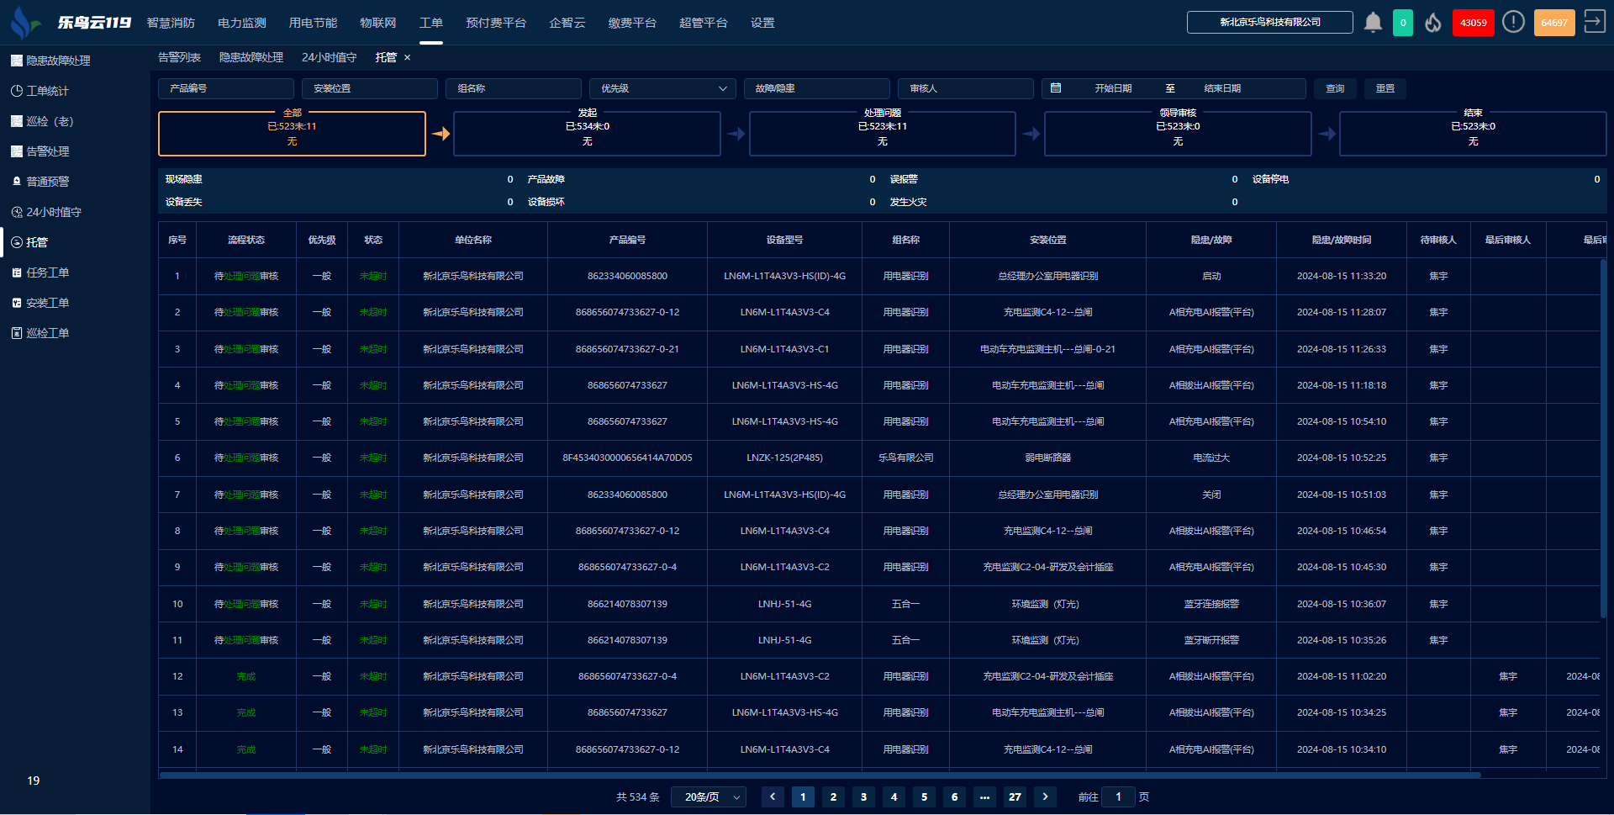1614x815 pixels.
Task: Expand the 优先级 dropdown
Action: 662,88
